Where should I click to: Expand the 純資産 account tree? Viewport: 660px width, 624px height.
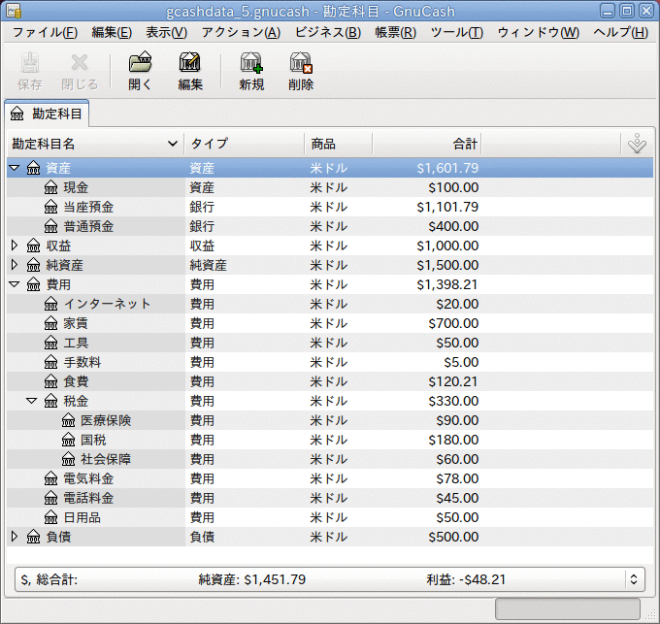15,265
